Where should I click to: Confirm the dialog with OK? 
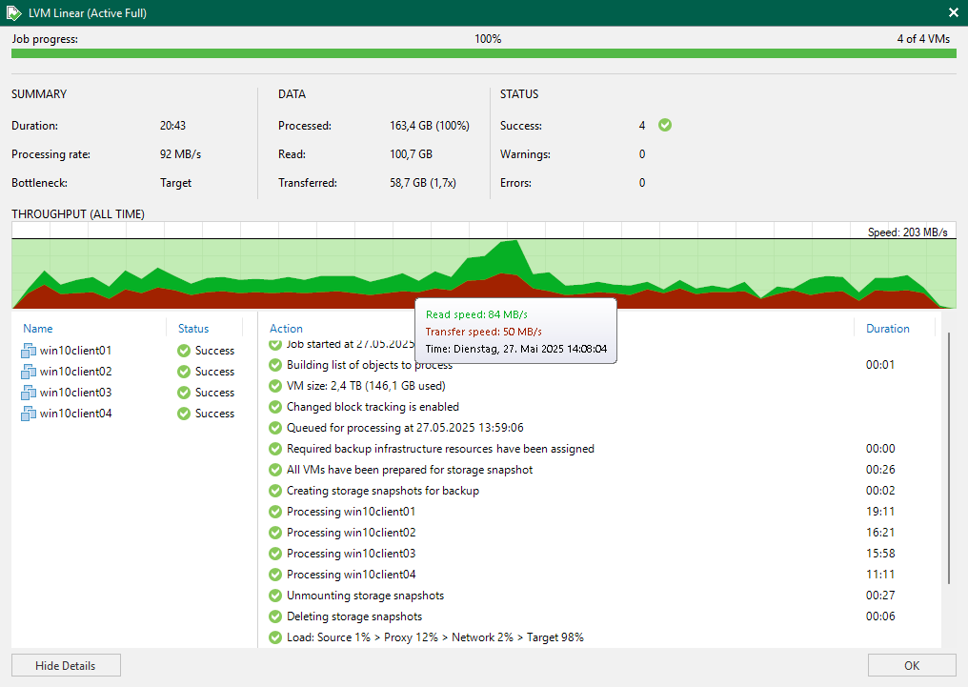912,665
